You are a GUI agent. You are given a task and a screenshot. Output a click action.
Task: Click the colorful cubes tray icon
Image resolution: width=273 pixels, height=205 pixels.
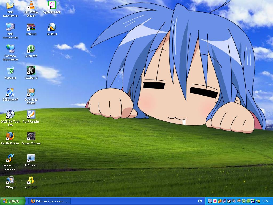220,201
